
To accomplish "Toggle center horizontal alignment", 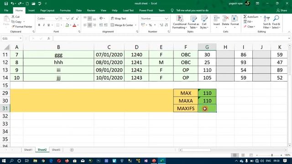I will (x=89, y=25).
